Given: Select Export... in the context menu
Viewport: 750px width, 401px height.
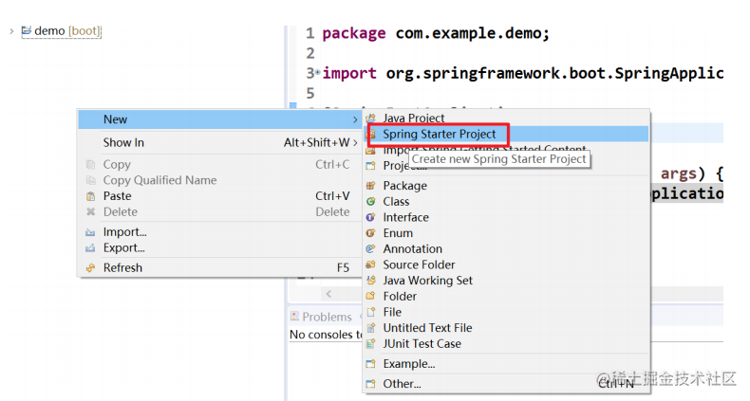Looking at the screenshot, I should click(x=124, y=248).
